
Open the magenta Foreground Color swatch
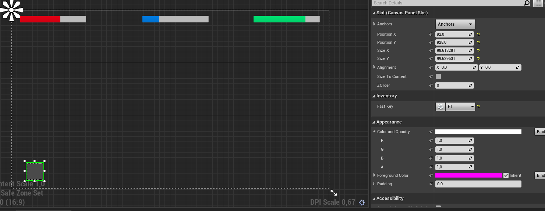(x=469, y=175)
